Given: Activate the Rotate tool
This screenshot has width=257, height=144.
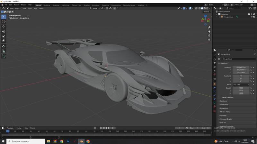Looking at the screenshot, I should point(4,31).
